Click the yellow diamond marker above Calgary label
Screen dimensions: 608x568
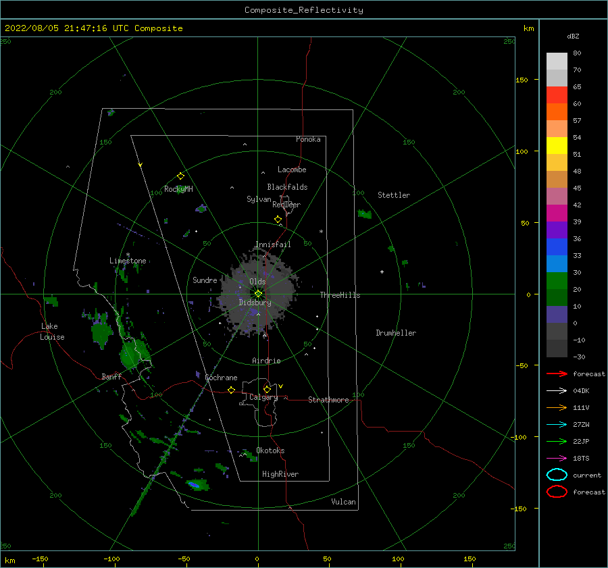click(267, 389)
